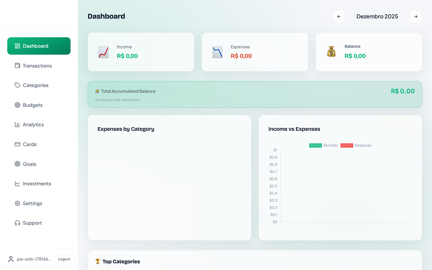The width and height of the screenshot is (432, 270).
Task: Click the Transactions wallet icon
Action: [17, 65]
